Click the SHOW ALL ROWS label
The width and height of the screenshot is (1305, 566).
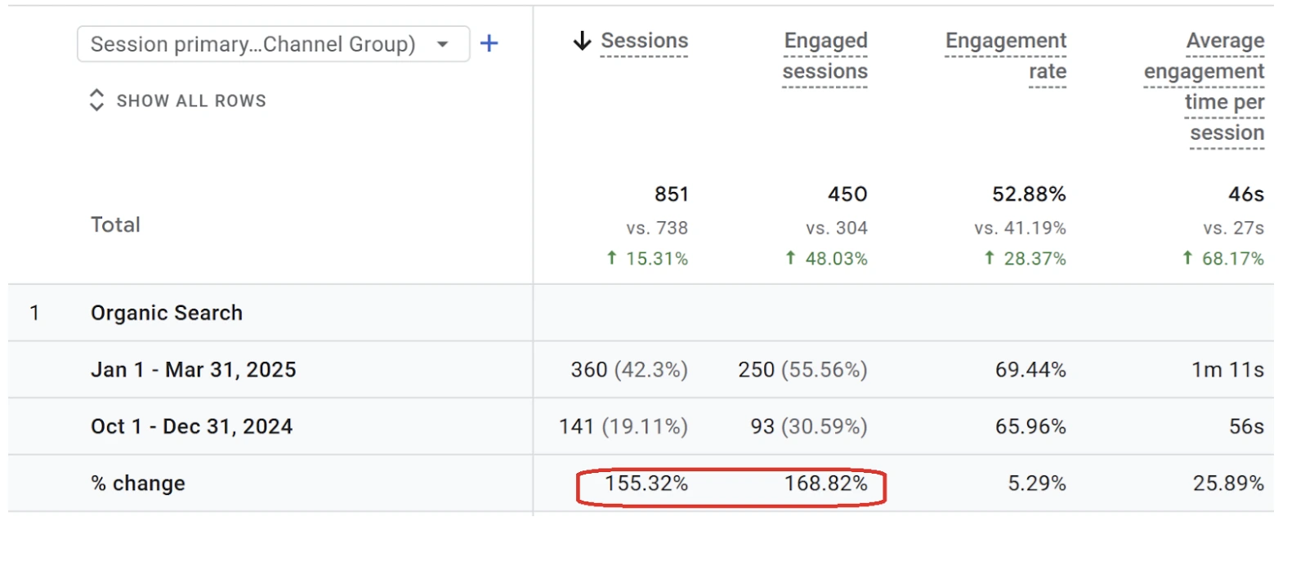191,100
